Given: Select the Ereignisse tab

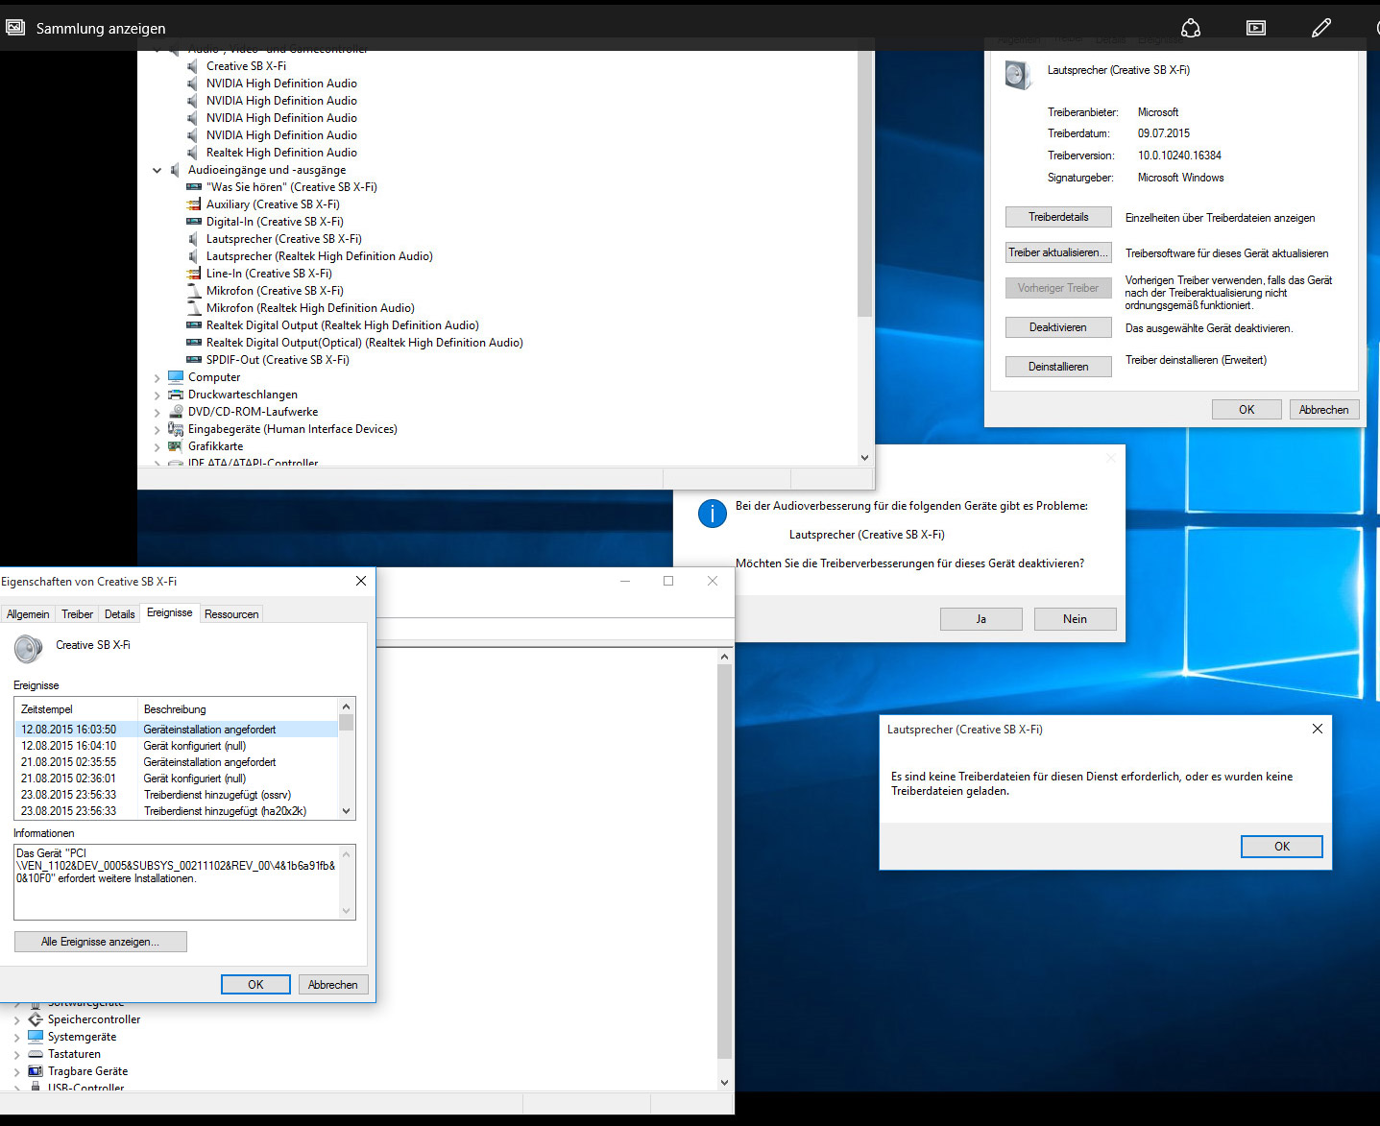Looking at the screenshot, I should (170, 612).
